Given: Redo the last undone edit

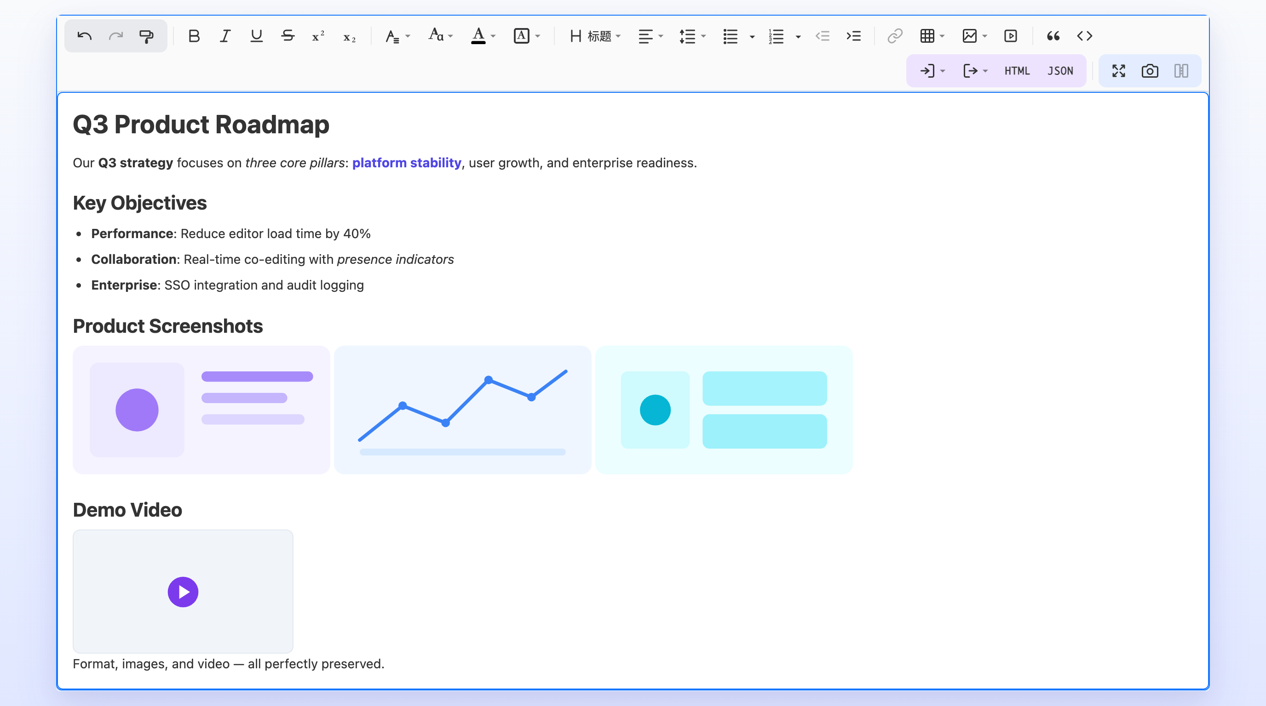Looking at the screenshot, I should click(115, 36).
